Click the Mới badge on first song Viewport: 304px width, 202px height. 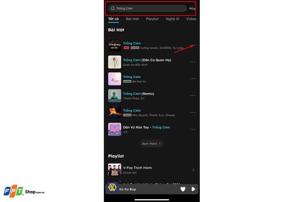pyautogui.click(x=126, y=48)
